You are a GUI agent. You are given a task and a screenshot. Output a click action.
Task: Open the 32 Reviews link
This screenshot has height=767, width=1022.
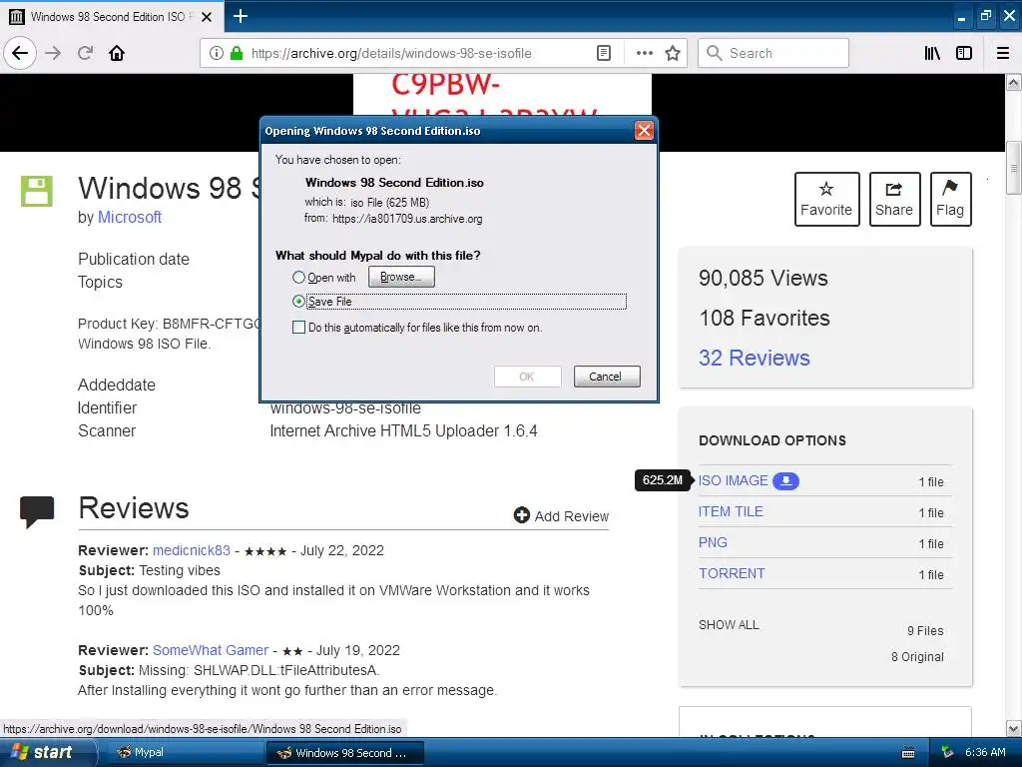tap(755, 358)
